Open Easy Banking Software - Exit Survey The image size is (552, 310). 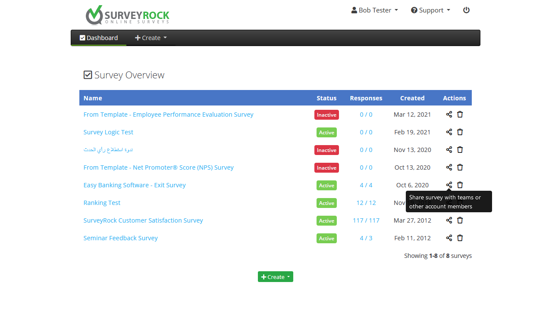(x=135, y=185)
